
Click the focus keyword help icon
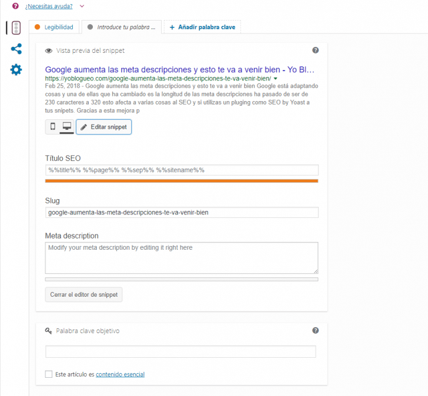(316, 331)
